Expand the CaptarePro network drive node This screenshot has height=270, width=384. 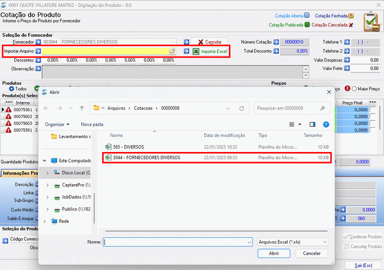tap(47, 185)
